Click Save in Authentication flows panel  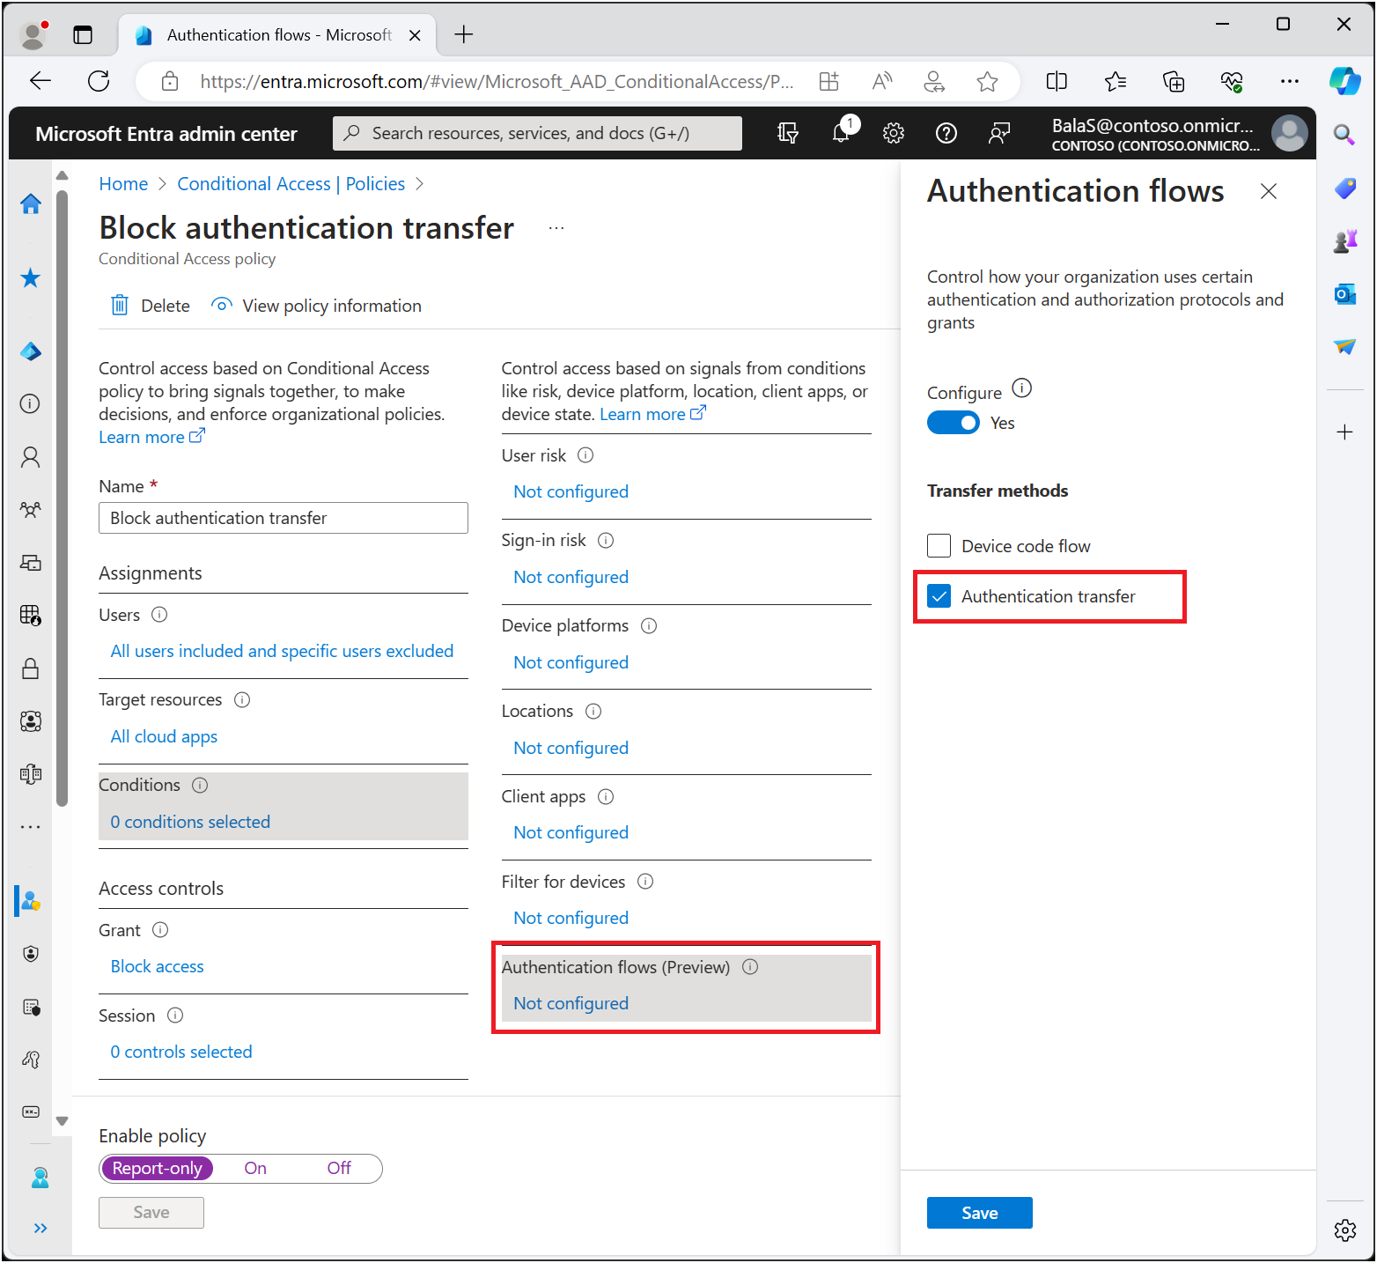pos(979,1213)
